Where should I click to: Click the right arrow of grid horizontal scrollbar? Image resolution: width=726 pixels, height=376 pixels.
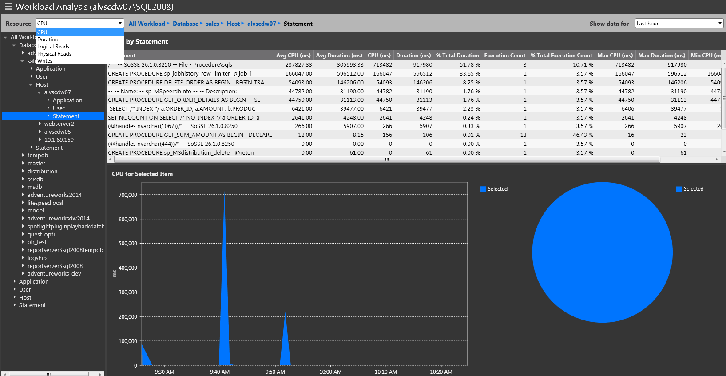[x=716, y=159]
